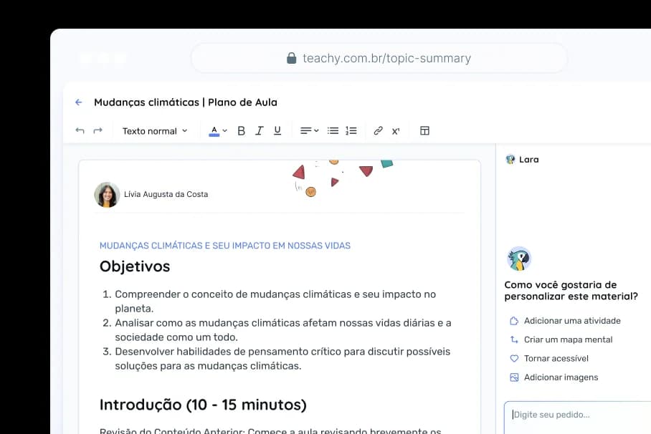
Task: Insert a hyperlink
Action: (378, 130)
